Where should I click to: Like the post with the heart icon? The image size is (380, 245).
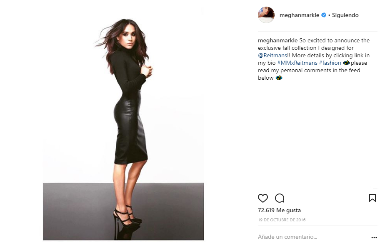(262, 198)
